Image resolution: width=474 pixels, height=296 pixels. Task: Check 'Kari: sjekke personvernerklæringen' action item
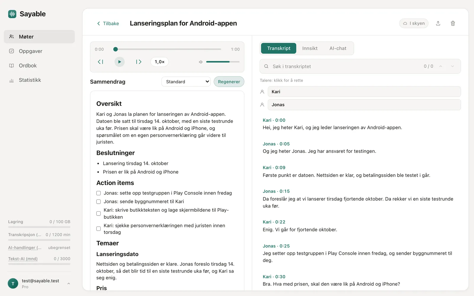coord(98,229)
